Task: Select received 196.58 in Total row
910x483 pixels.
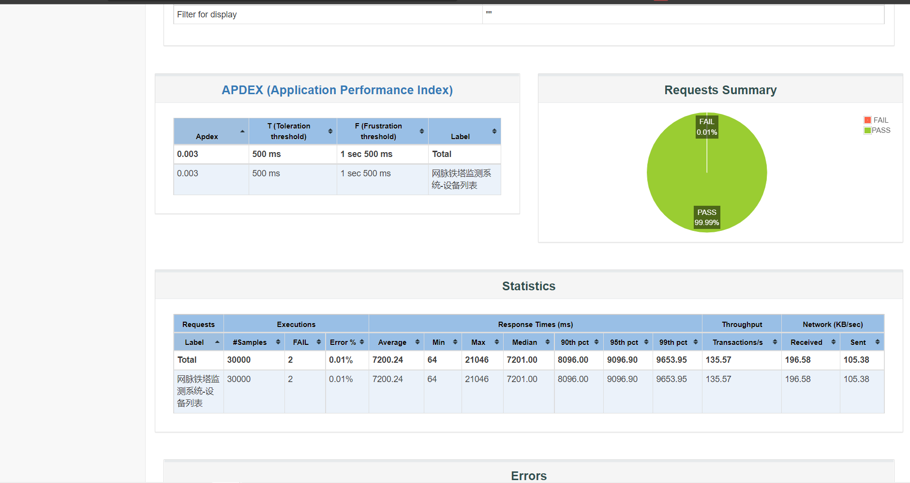Action: click(798, 360)
